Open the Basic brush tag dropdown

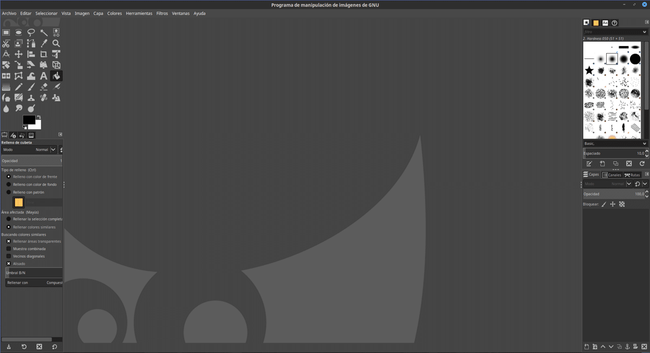615,143
